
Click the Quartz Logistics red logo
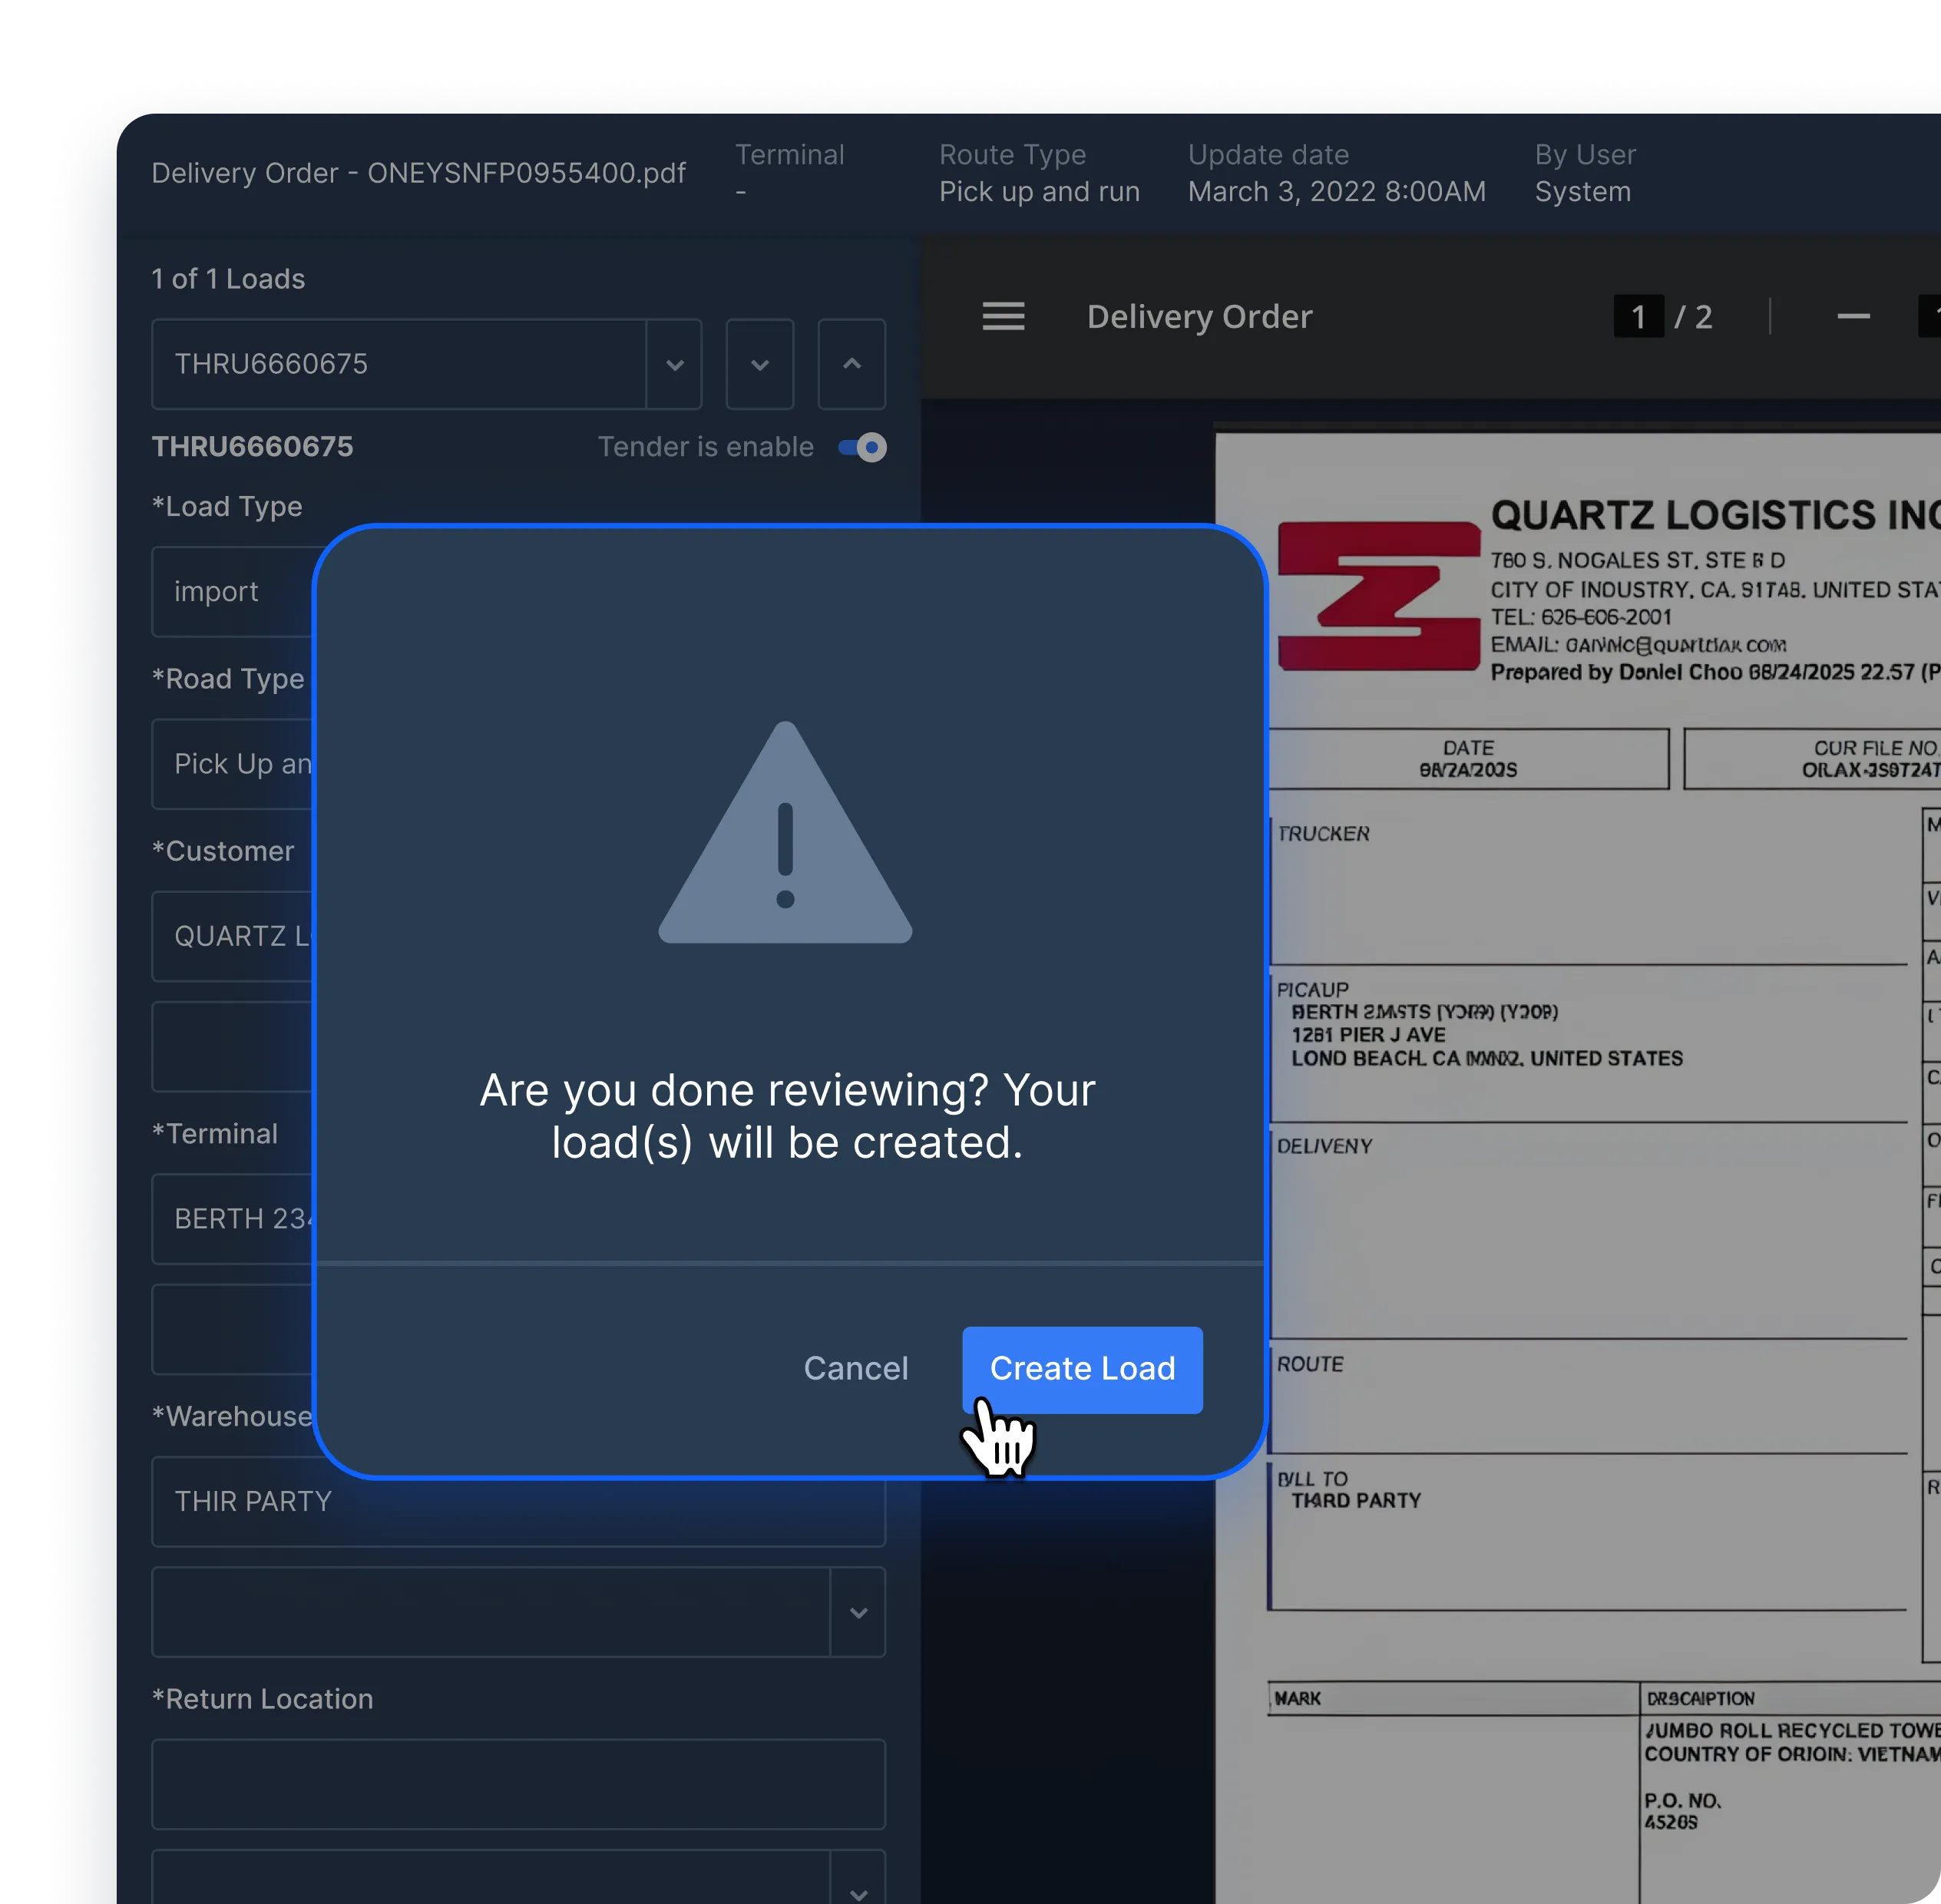coord(1378,596)
